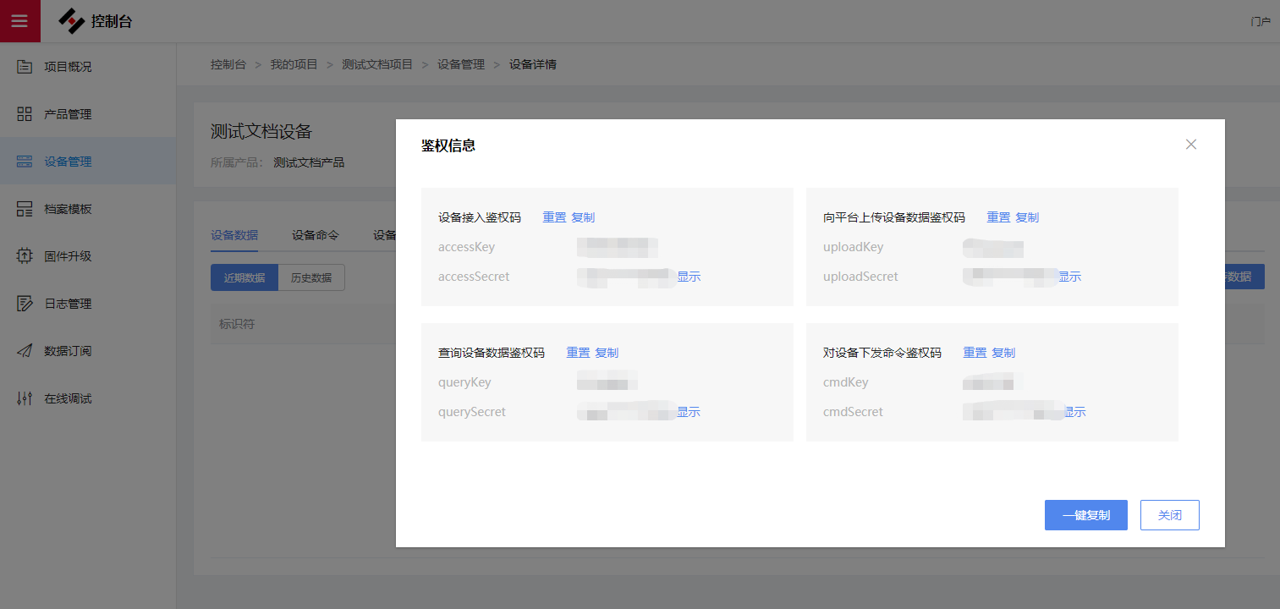Click the 日志管理 edit icon
1280x609 pixels.
pyautogui.click(x=25, y=304)
